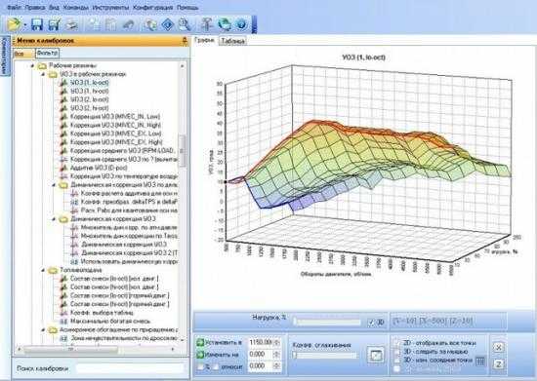Click the green arrow next to Установить в
This screenshot has width=537, height=381.
(200, 342)
